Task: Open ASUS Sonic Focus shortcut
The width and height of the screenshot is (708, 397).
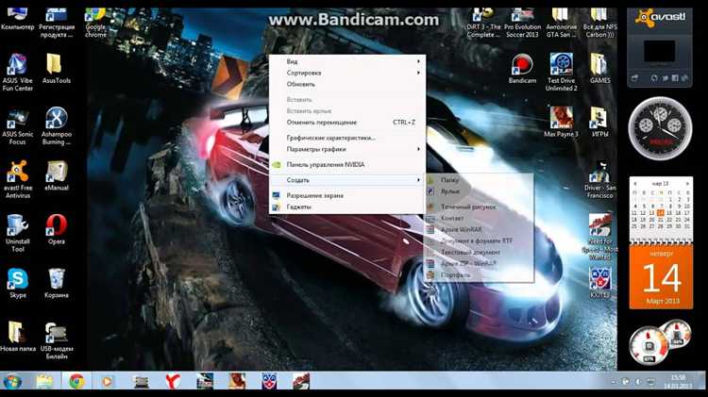Action: [x=17, y=126]
